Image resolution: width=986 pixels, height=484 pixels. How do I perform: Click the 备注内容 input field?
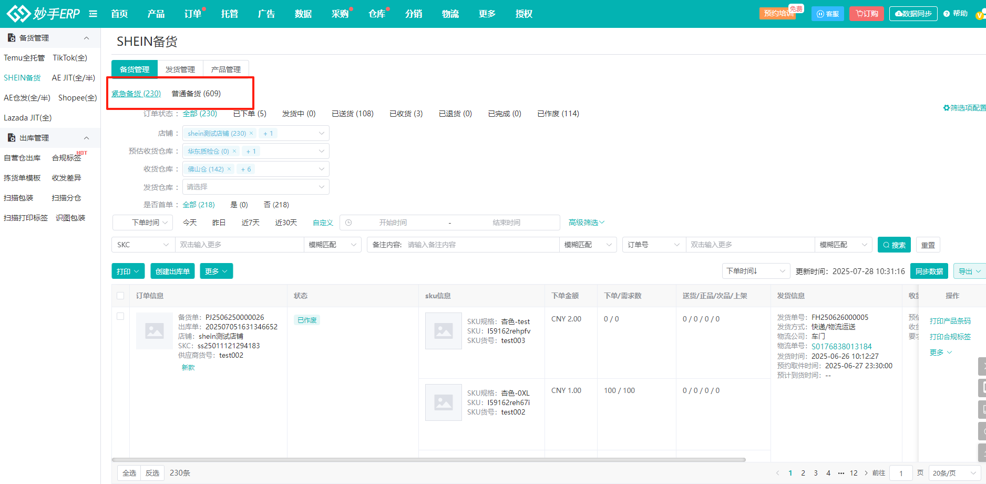[x=482, y=245]
